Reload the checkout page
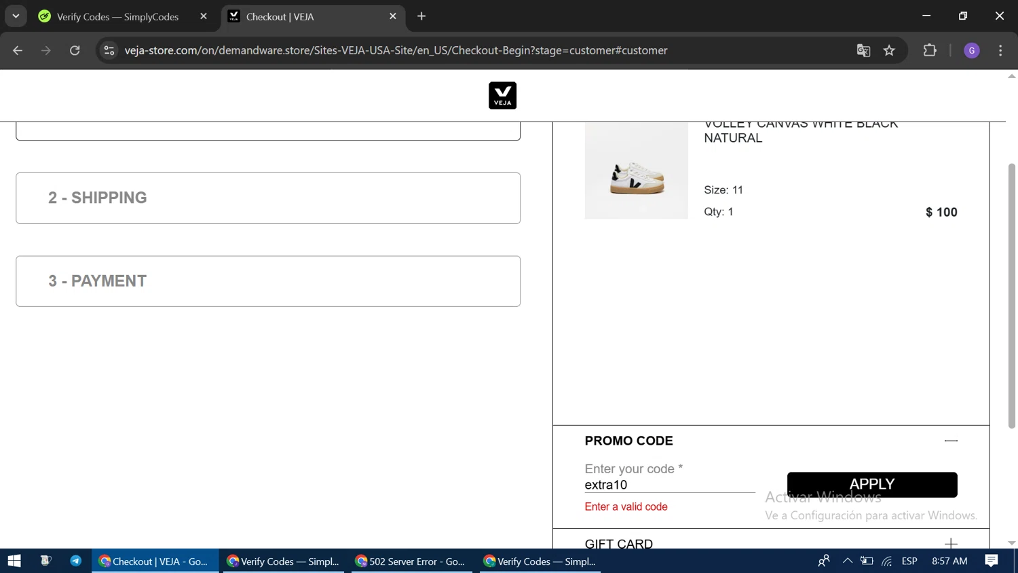This screenshot has height=573, width=1018. click(75, 50)
